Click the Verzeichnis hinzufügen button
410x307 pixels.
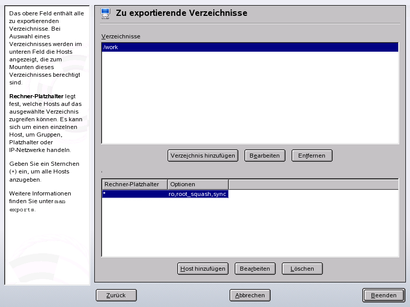[x=202, y=155]
